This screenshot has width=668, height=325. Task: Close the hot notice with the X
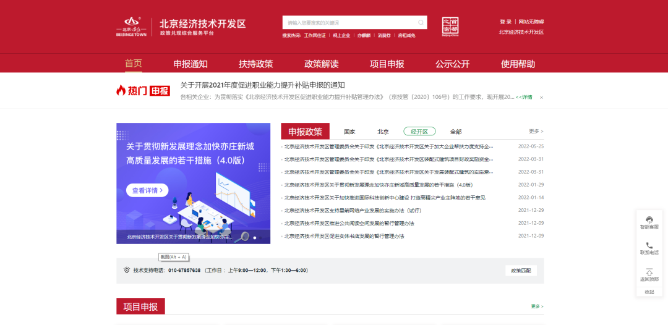point(541,98)
